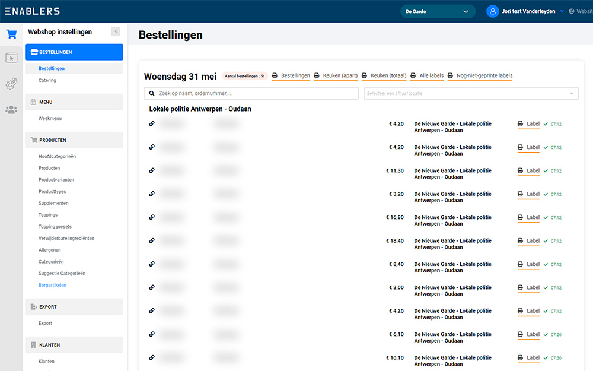Select Catering under Bestellingen
The height and width of the screenshot is (371, 593).
click(47, 80)
